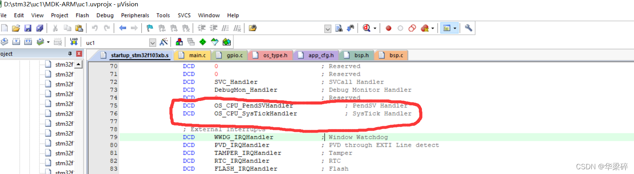This screenshot has height=174, width=634.
Task: Click the Batch Build layered icon
Action: [40, 42]
